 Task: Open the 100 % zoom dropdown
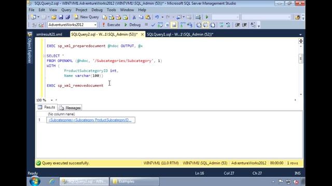pos(51,100)
